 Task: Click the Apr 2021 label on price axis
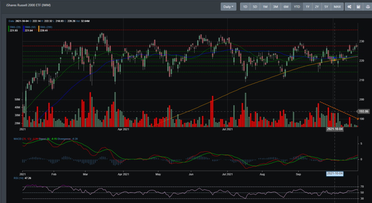coord(123,129)
